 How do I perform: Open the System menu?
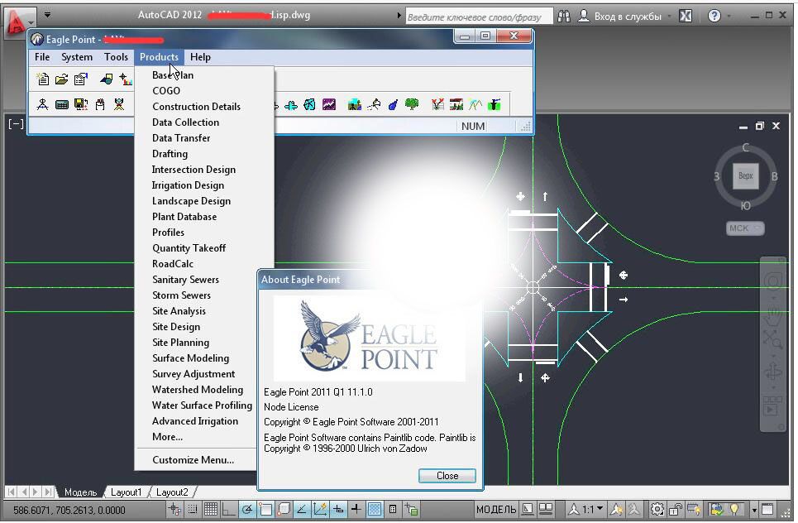point(77,57)
